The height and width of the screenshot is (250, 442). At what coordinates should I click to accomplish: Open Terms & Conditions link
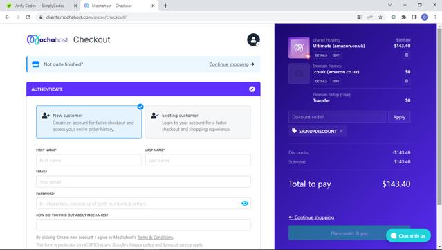(155, 238)
